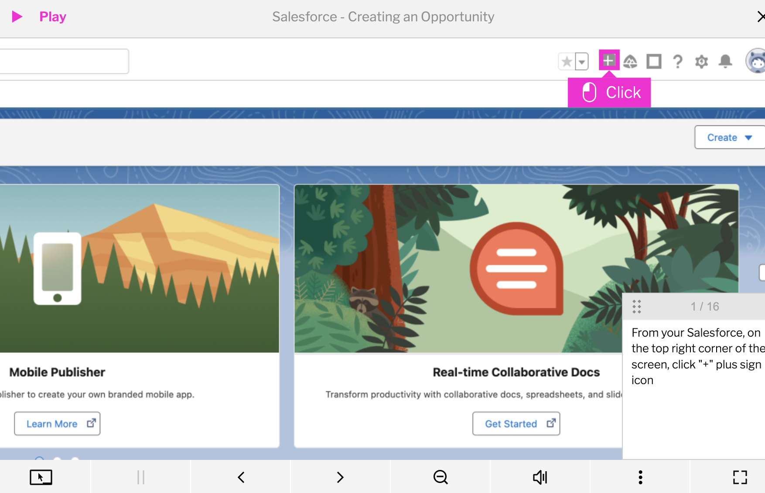
Task: Click the zoom out magnifier
Action: [441, 477]
